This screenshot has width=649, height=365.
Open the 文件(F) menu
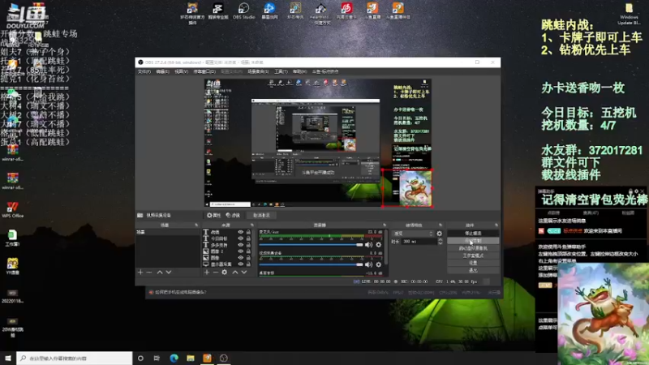coord(144,71)
